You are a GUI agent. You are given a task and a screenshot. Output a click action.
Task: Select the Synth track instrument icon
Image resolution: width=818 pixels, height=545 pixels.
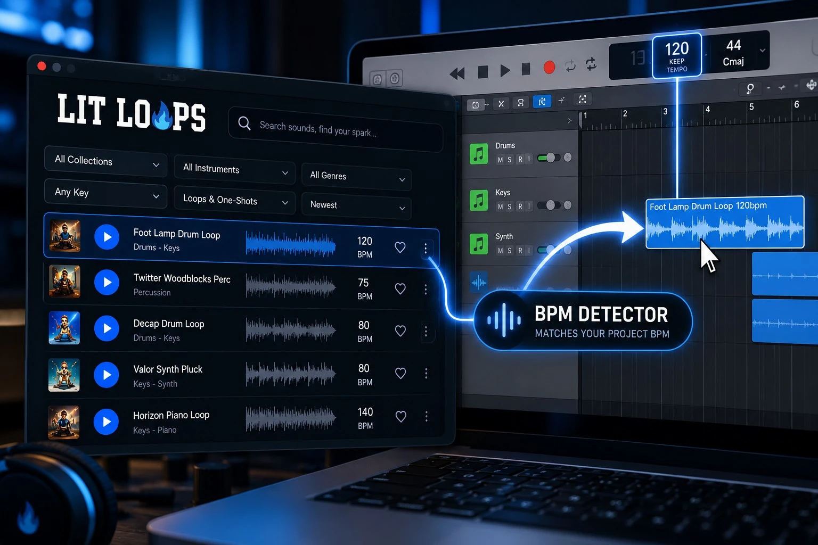point(479,244)
